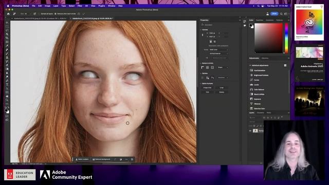Screen dimensions: 329x185
Task: Enable Sample all layers checkbox
Action: [39, 14]
